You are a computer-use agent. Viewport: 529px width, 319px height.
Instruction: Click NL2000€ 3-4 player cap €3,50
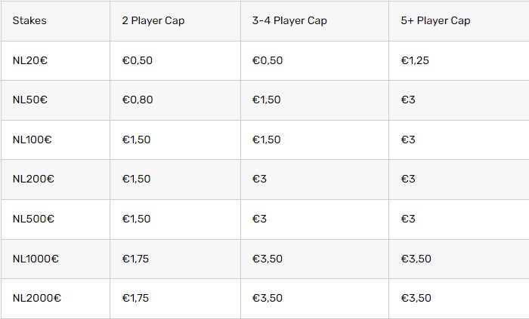(268, 298)
